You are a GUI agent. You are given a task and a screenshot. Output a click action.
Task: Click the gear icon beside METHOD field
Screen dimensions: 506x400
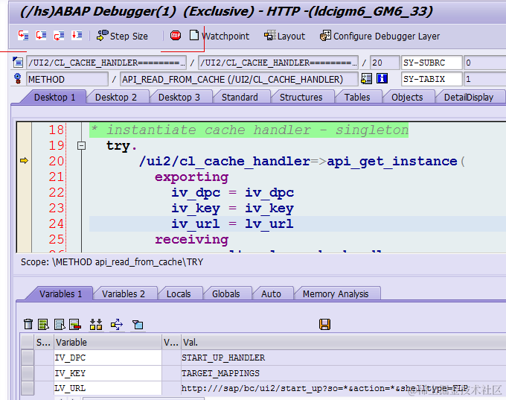tap(18, 79)
